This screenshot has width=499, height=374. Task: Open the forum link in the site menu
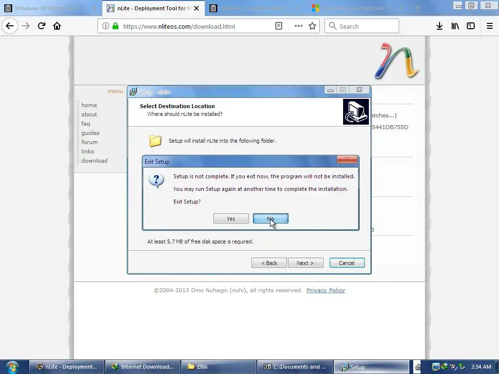pos(90,142)
